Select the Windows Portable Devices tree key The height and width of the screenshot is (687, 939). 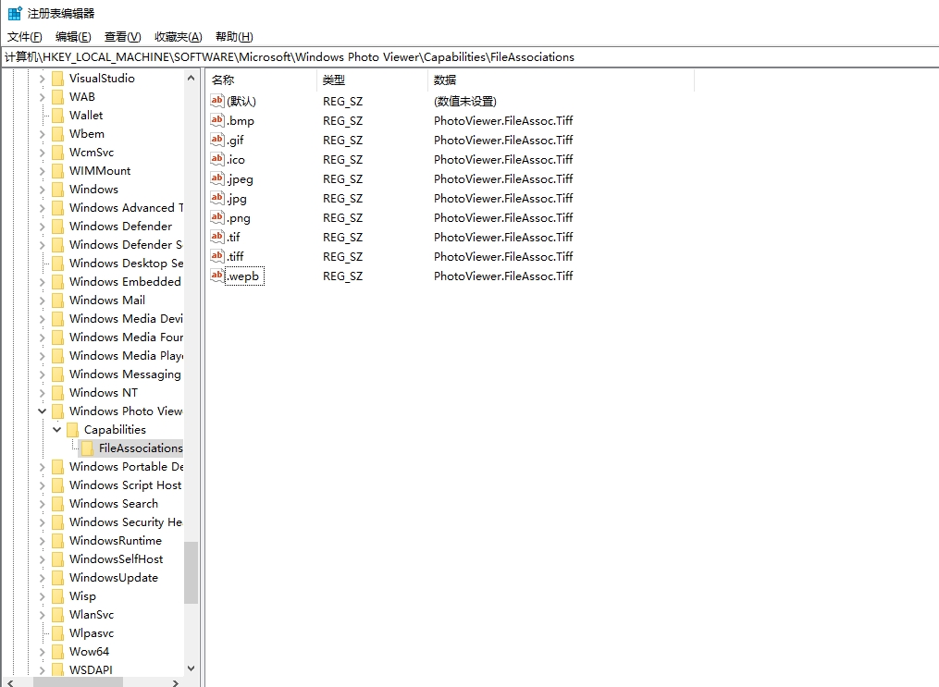point(126,467)
